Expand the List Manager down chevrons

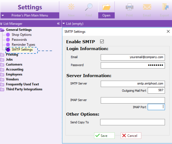tap(1, 23)
